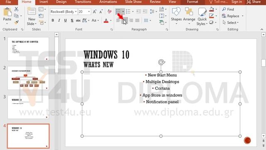
Task: Toggle Underline formatting
Action: (x=66, y=20)
